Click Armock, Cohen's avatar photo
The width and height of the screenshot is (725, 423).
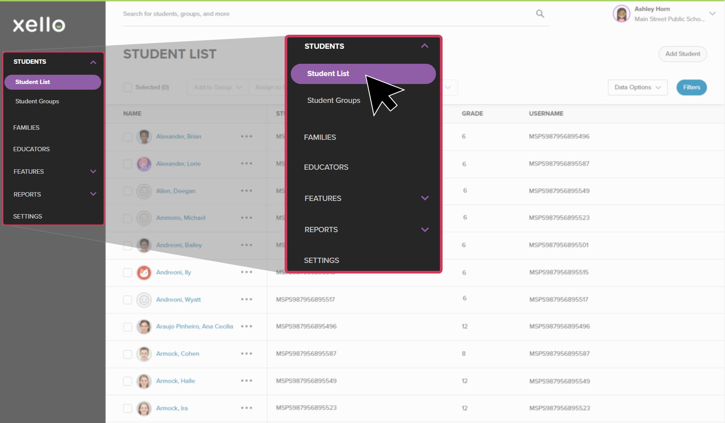tap(144, 354)
